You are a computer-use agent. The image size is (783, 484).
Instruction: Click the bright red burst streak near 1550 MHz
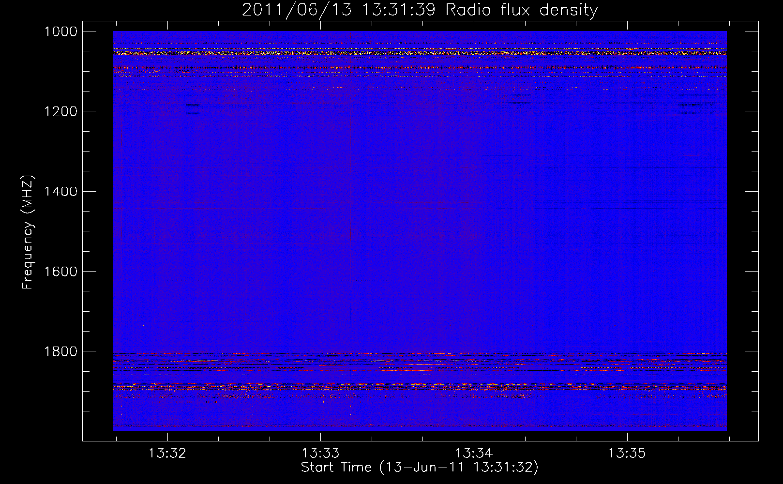(x=317, y=249)
